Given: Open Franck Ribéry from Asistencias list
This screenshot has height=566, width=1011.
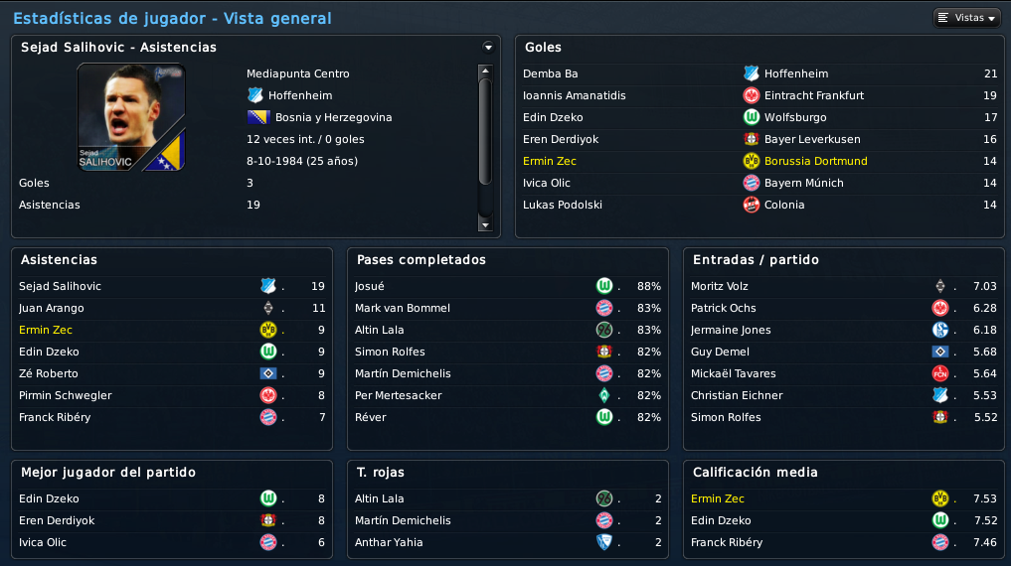Looking at the screenshot, I should pyautogui.click(x=55, y=417).
